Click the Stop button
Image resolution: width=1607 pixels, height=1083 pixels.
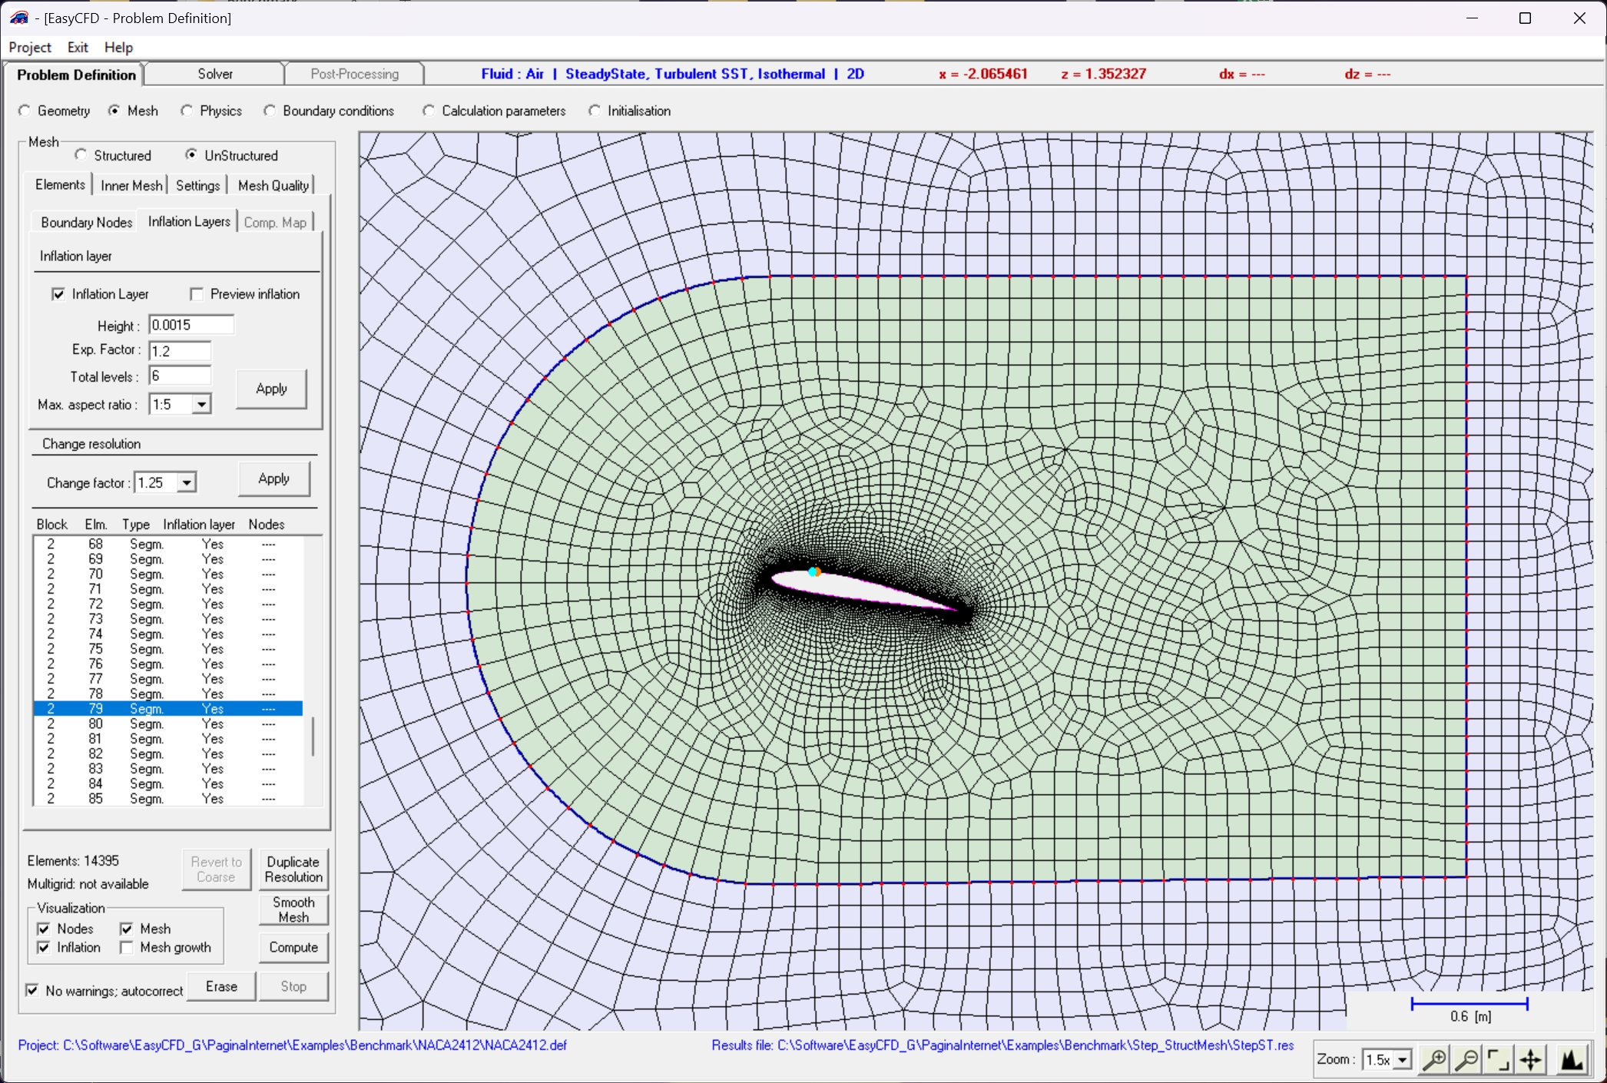coord(293,986)
